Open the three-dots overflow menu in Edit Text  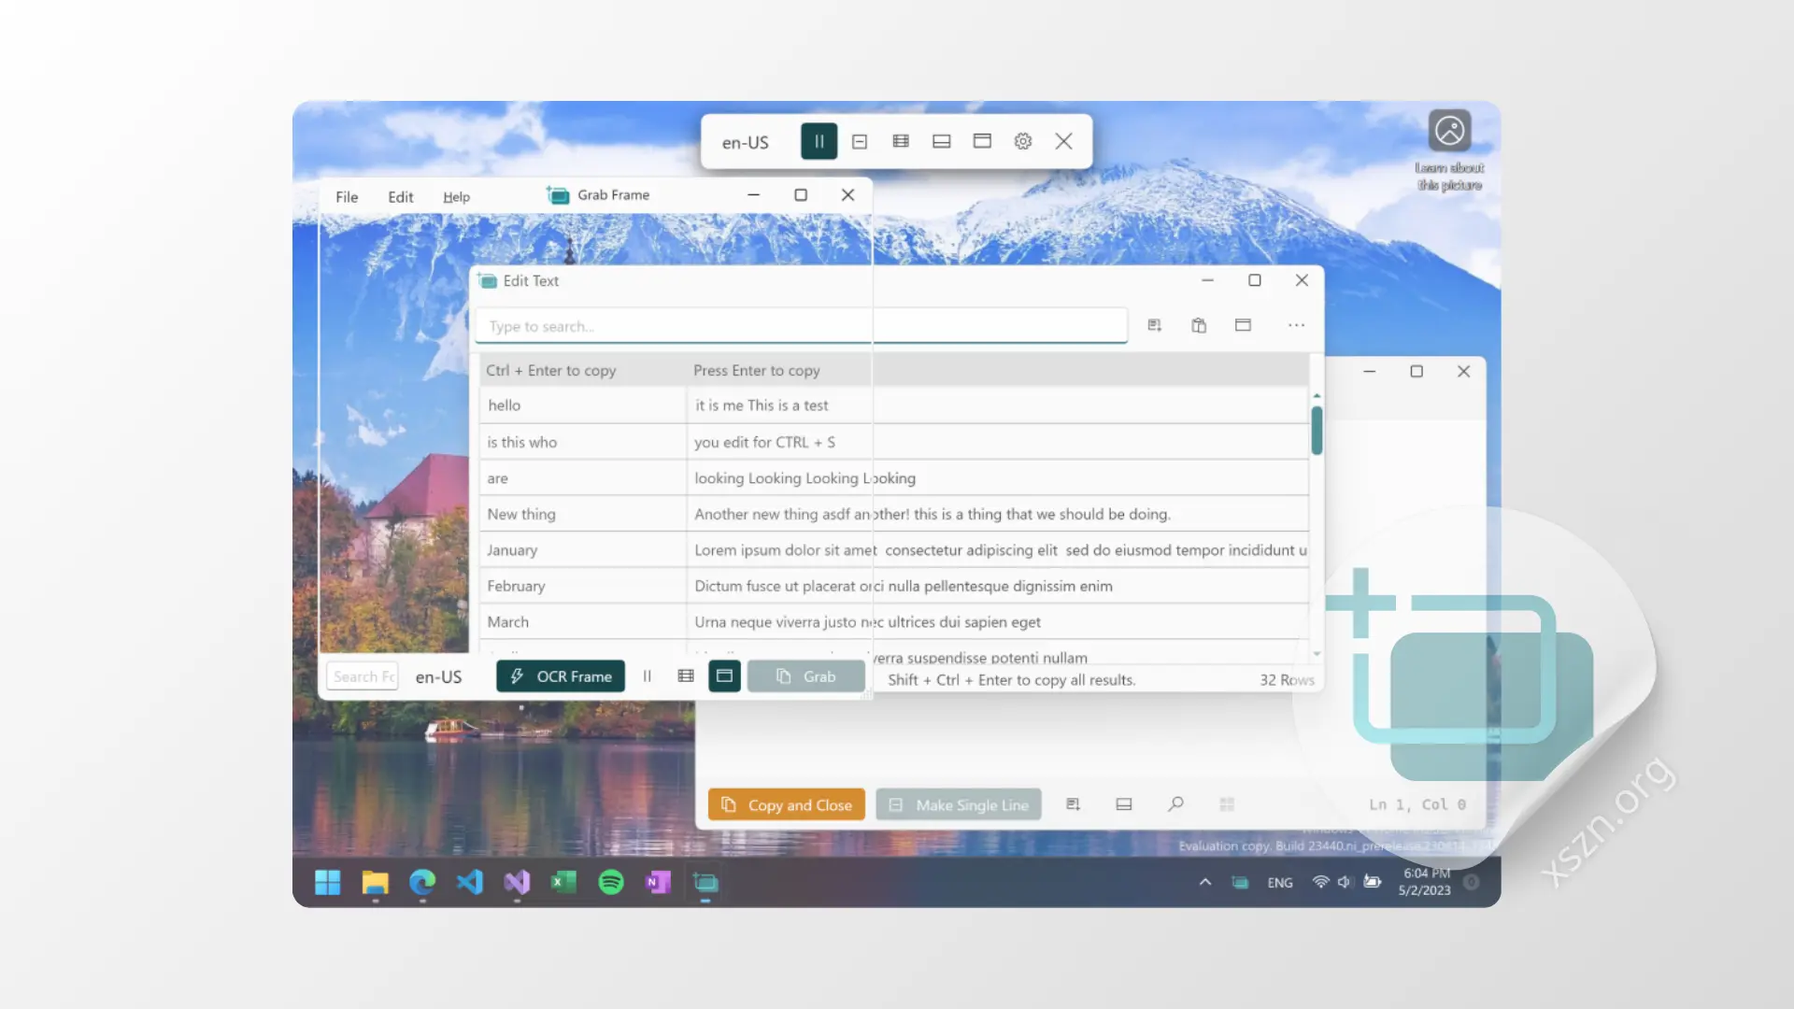point(1296,325)
